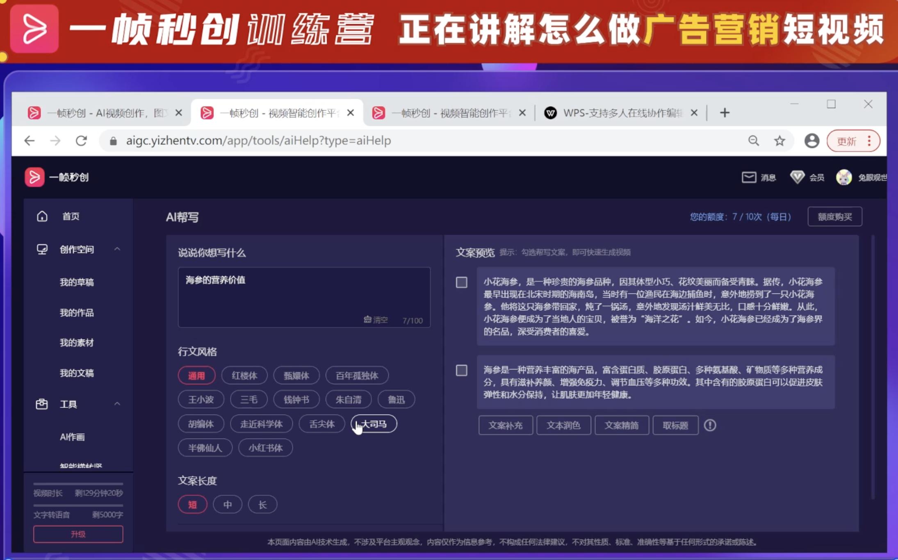Image resolution: width=898 pixels, height=560 pixels.
Task: Select the 首页 home icon in sidebar
Action: [x=43, y=216]
